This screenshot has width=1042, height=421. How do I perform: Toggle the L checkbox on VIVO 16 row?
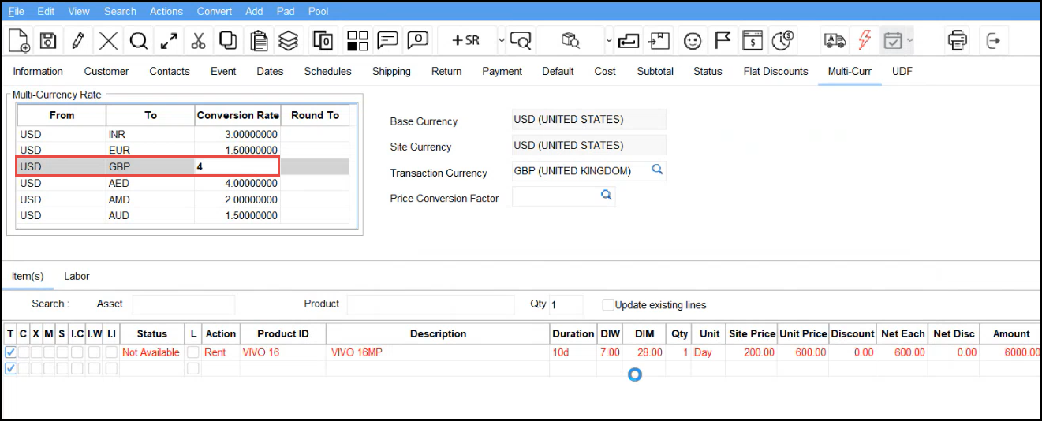pos(193,352)
